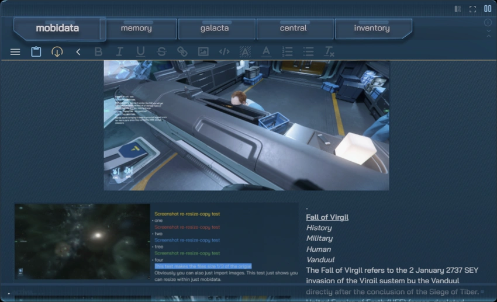Screen dimensions: 497x302
Task: Insert an image with picture icon
Action: (203, 51)
